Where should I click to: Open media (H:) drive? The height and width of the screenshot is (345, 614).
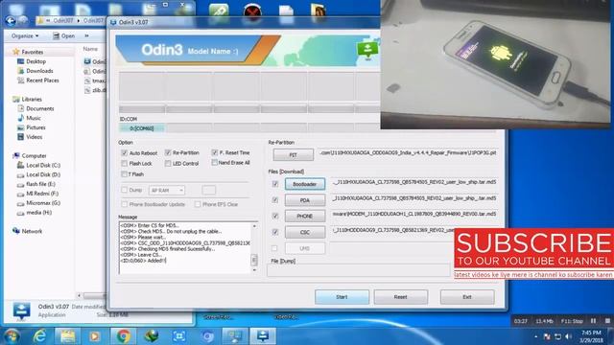coord(38,213)
